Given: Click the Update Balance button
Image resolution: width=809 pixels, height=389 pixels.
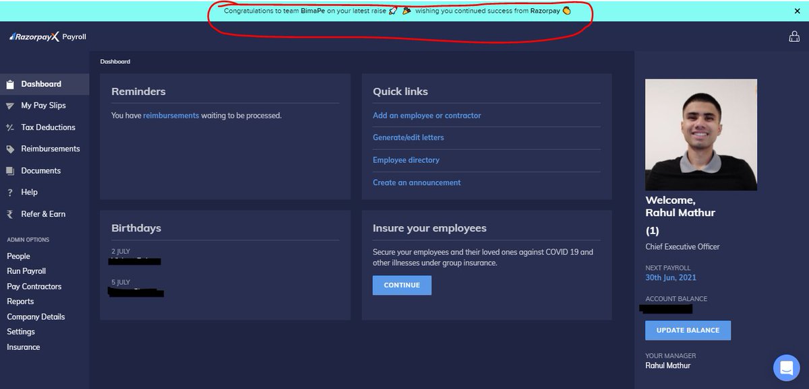Looking at the screenshot, I should (x=688, y=330).
